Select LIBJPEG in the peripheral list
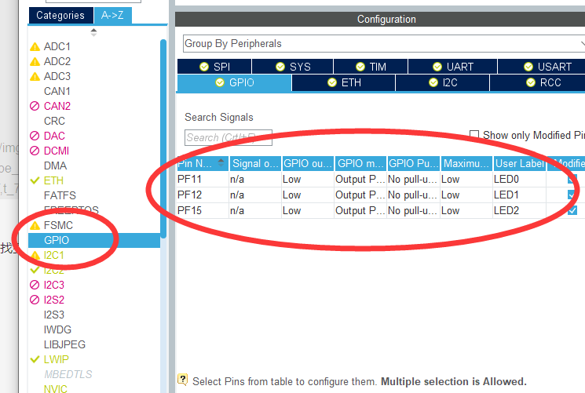Image resolution: width=585 pixels, height=393 pixels. tap(64, 345)
